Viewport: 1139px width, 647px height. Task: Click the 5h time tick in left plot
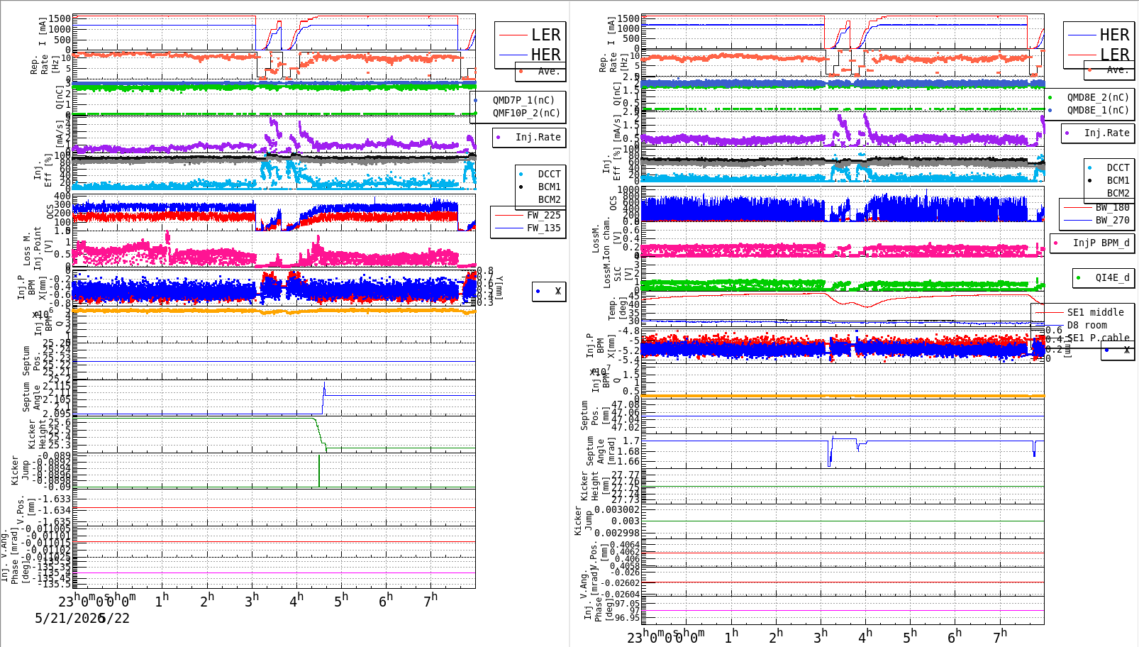[x=341, y=600]
